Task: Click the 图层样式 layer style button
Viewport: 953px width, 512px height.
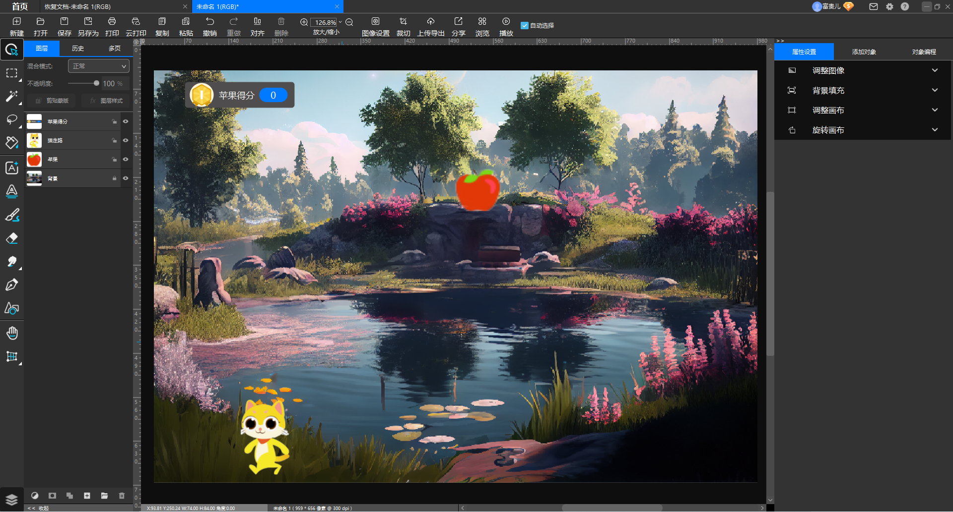Action: pyautogui.click(x=107, y=101)
